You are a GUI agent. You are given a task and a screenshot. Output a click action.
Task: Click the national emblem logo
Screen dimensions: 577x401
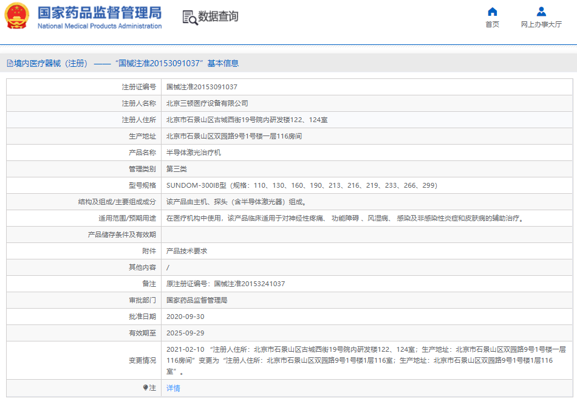pos(16,16)
